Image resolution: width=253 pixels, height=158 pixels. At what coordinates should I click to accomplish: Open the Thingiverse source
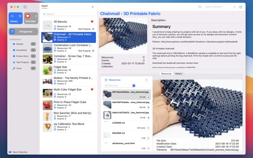coord(23,32)
